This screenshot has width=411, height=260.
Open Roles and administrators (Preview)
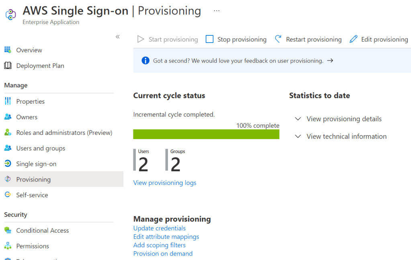[x=64, y=133]
